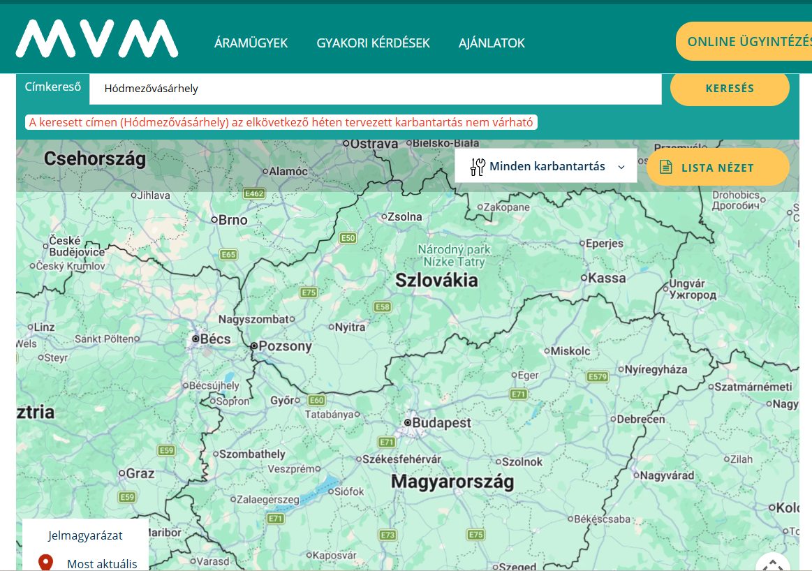Screen dimensions: 812x571
Task: Open the ÁRAMÜGYEK menu
Action: (251, 43)
